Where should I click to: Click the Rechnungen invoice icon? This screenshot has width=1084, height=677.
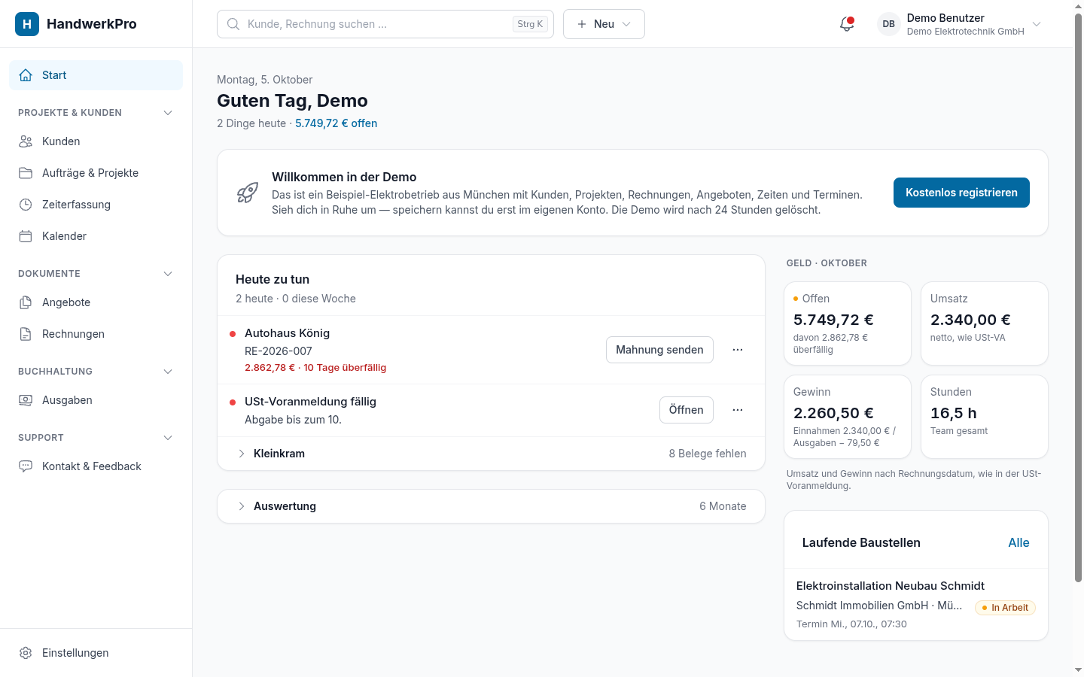point(26,334)
